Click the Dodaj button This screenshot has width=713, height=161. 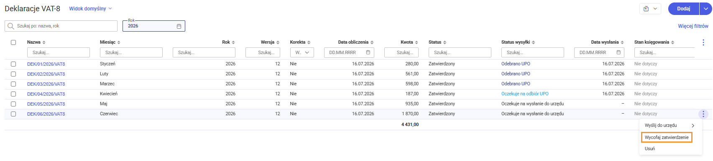[x=684, y=9]
